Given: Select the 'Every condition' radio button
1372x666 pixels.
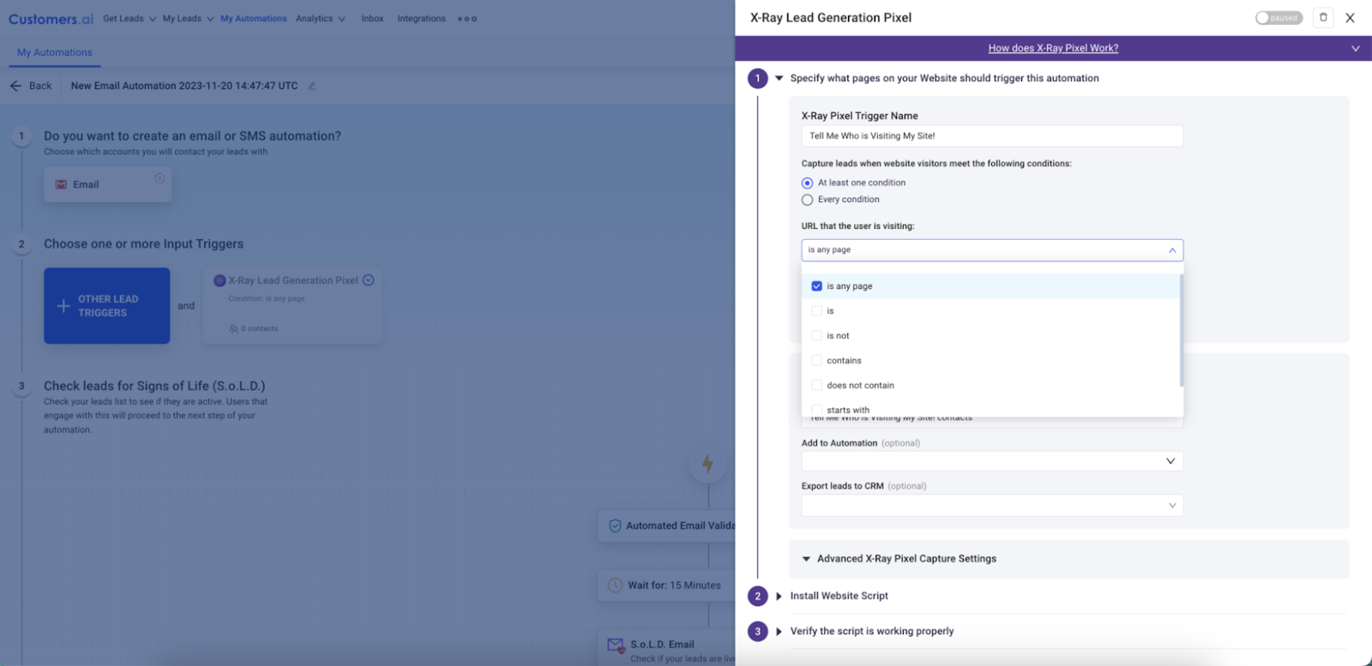Looking at the screenshot, I should point(807,200).
